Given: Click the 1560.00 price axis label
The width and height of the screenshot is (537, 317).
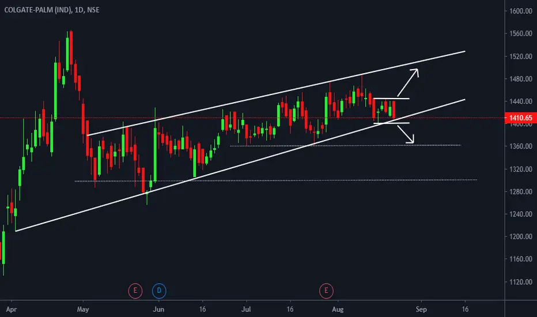Looking at the screenshot, I should 520,33.
